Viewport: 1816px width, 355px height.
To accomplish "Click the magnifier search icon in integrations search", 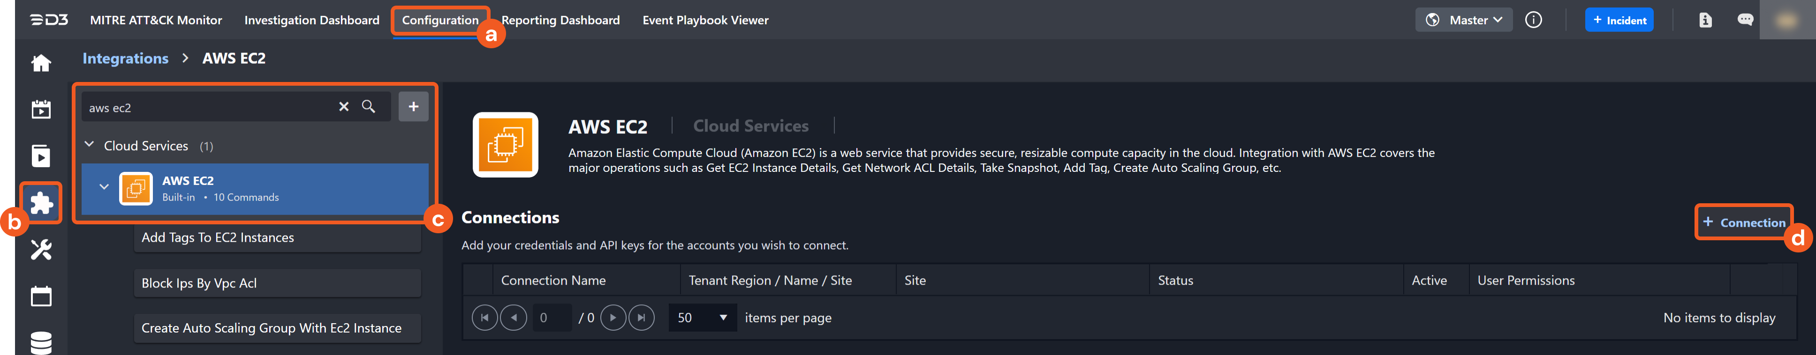I will click(x=368, y=106).
